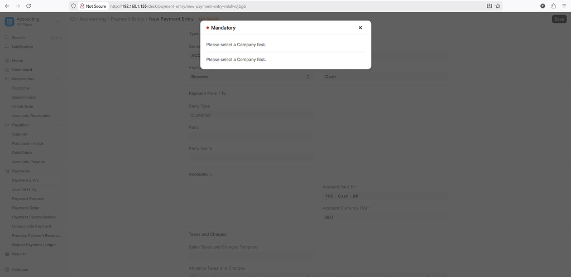Open the Notification bell icon

click(x=7, y=46)
